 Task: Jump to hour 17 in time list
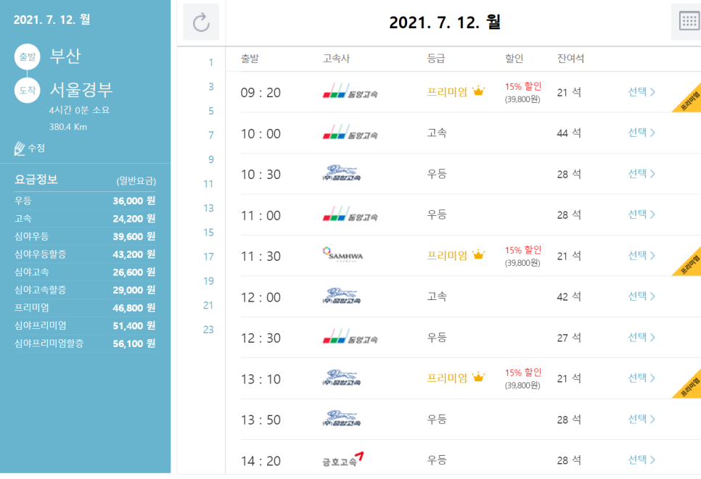209,257
